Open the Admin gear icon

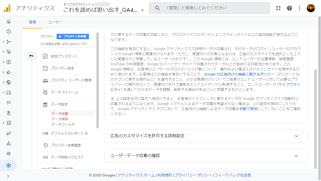pos(9,166)
